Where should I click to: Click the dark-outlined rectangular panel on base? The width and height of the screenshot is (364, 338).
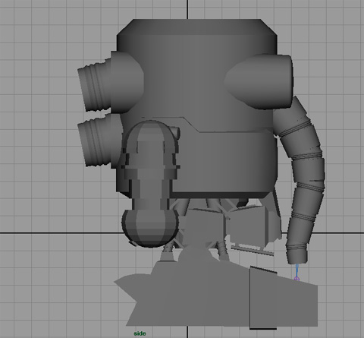point(263,298)
